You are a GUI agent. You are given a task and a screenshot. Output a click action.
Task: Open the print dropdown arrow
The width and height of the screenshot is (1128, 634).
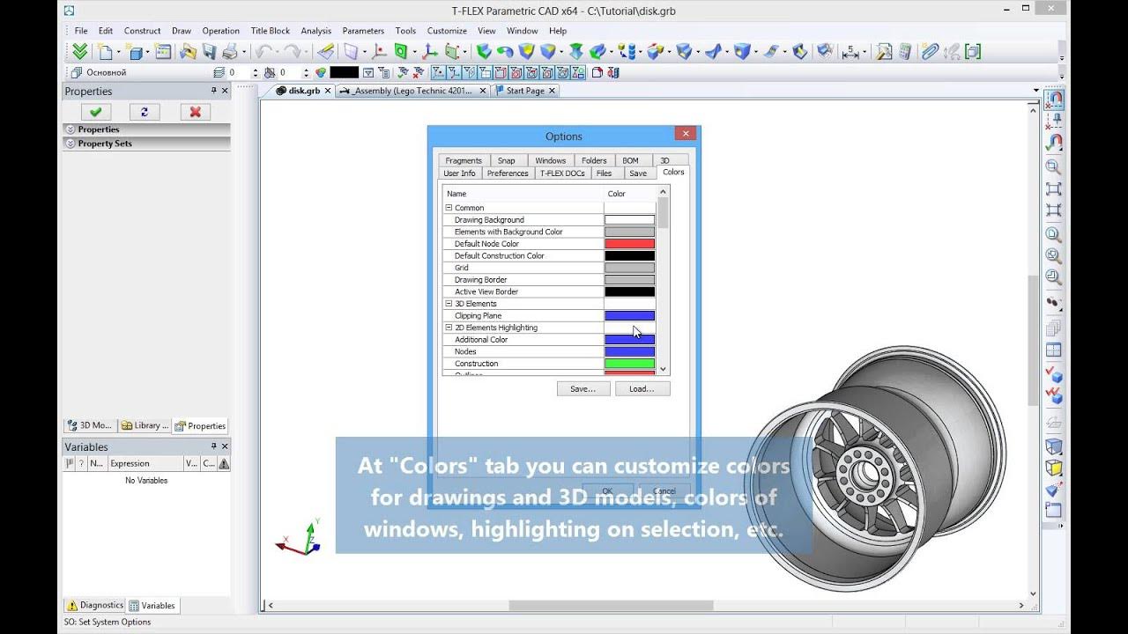(x=244, y=53)
